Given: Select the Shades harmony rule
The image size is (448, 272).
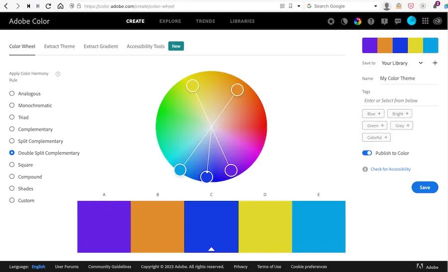Looking at the screenshot, I should click(12, 188).
